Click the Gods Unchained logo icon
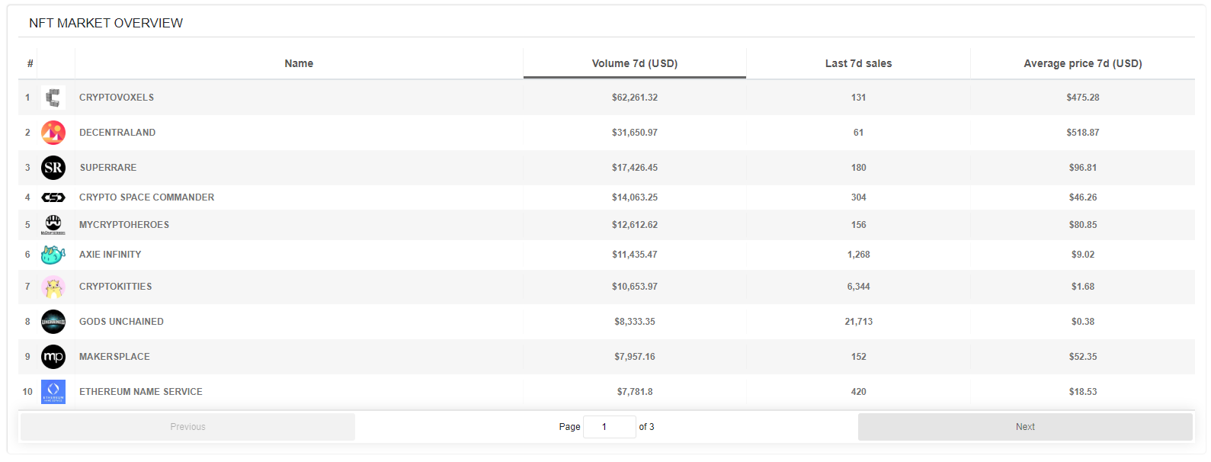Viewport: 1211px width, 462px height. [x=53, y=322]
